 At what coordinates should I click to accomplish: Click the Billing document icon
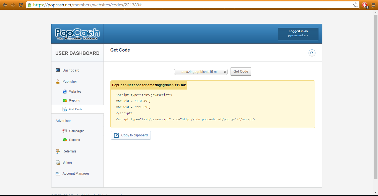point(58,162)
